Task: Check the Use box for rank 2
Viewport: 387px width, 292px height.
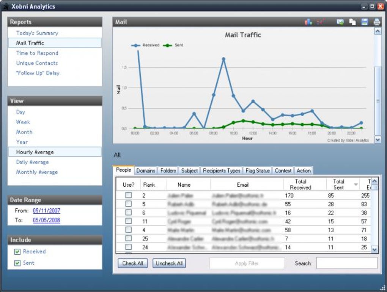Action: point(128,195)
